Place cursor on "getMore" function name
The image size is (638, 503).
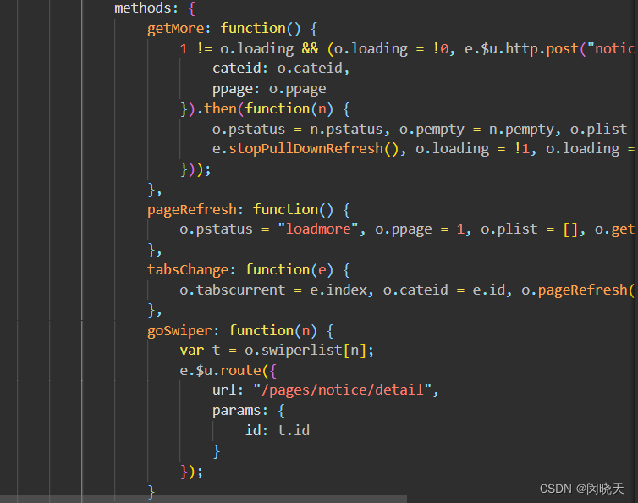(175, 29)
